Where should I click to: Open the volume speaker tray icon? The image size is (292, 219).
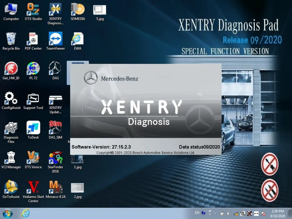[229, 214]
